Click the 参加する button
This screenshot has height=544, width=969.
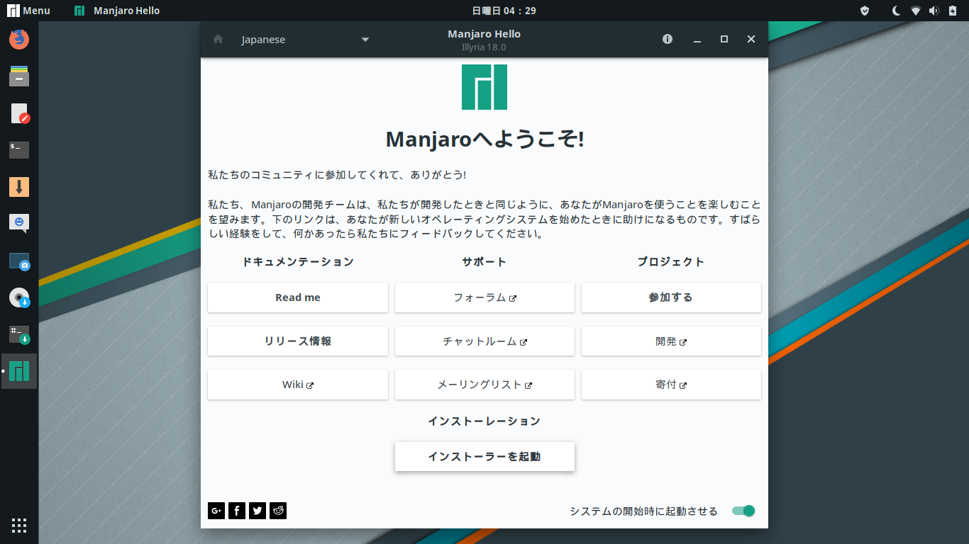(671, 297)
